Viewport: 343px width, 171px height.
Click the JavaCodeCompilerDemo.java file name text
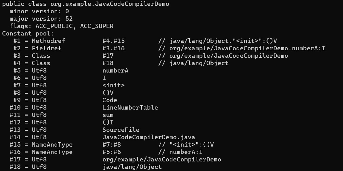click(149, 137)
